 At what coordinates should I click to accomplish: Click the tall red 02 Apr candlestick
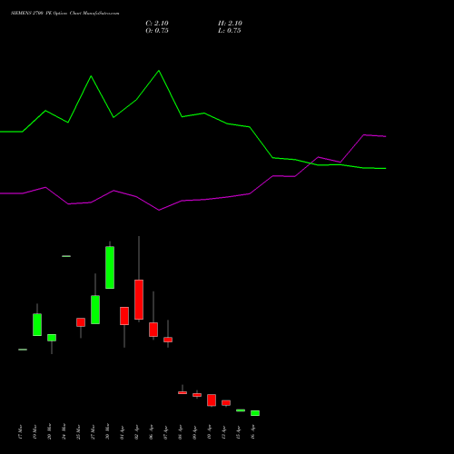139,300
